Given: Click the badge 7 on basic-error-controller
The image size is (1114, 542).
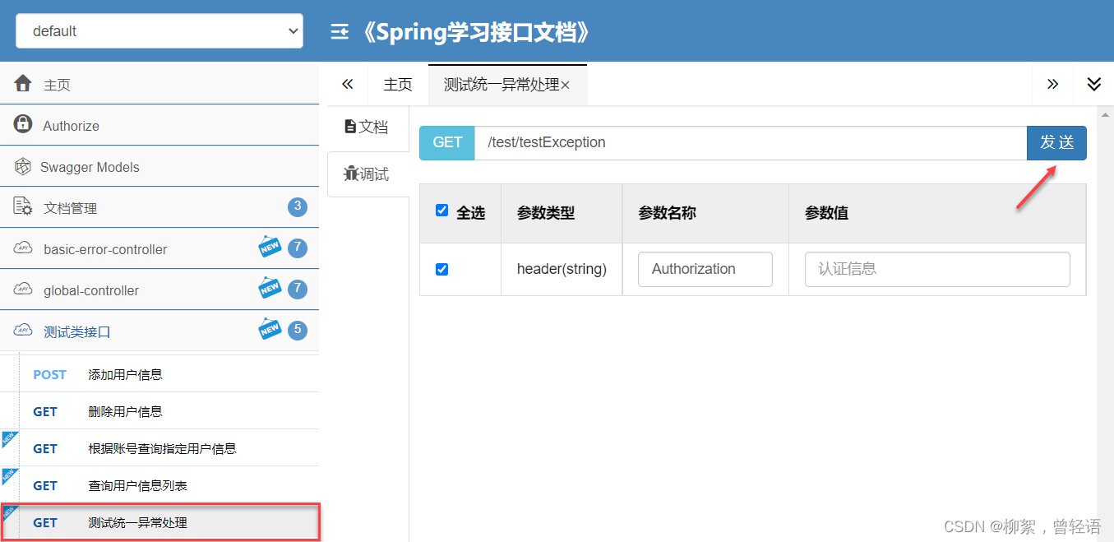Looking at the screenshot, I should 298,248.
